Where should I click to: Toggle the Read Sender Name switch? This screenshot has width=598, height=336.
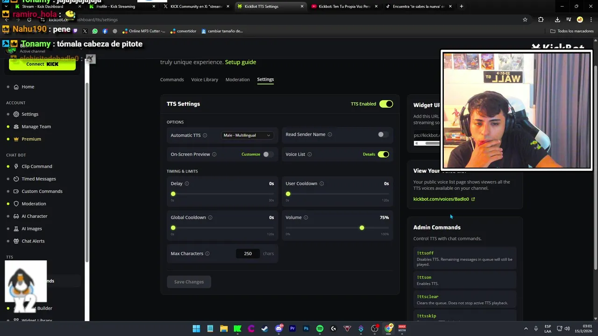[x=383, y=134]
